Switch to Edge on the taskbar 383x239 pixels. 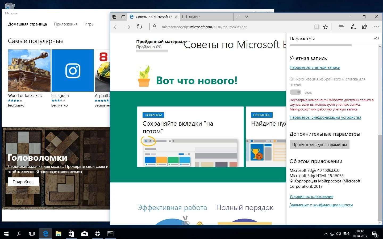tap(45, 234)
